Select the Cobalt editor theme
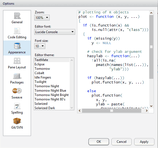Image resolution: width=158 pixels, height=148 pixels. [52, 73]
